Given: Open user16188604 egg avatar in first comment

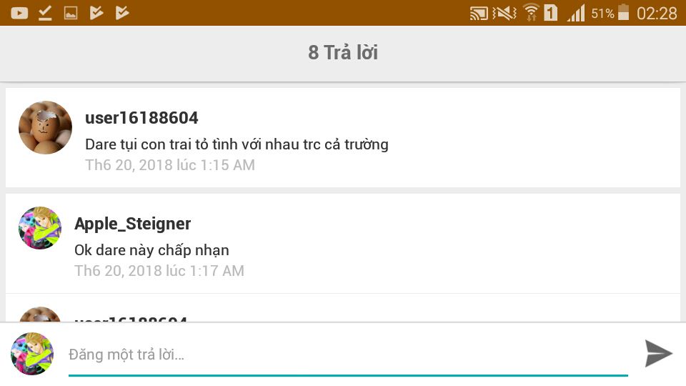Looking at the screenshot, I should tap(45, 127).
